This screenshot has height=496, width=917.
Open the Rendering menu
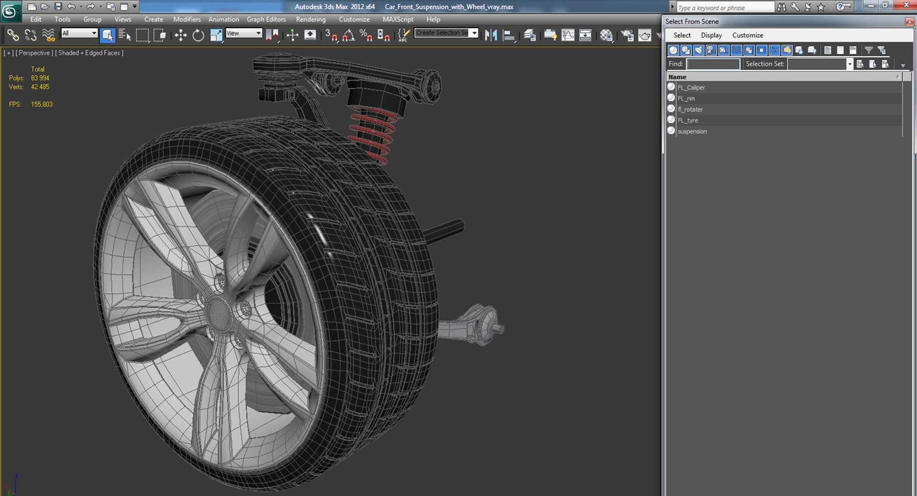tap(311, 20)
